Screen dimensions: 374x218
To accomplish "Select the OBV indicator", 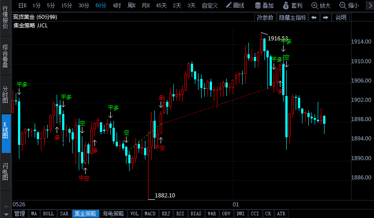I will pos(226,214).
